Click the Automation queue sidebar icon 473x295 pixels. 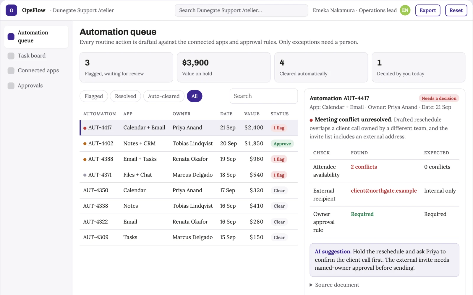tap(11, 37)
